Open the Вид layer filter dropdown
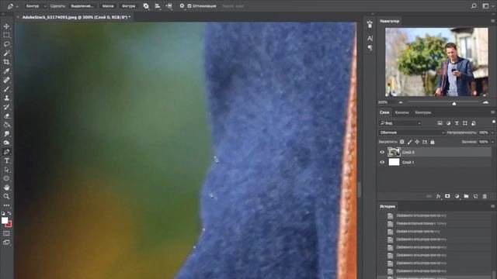The height and width of the screenshot is (279, 497). point(401,123)
